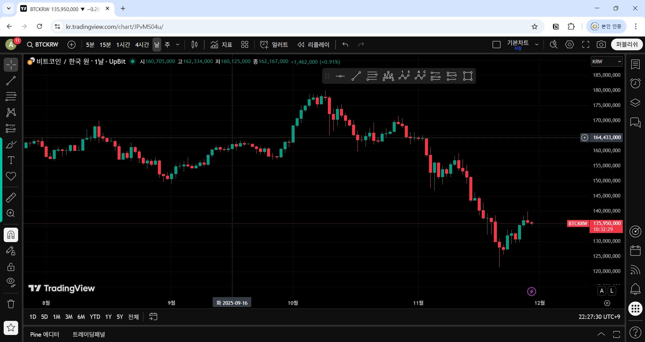The height and width of the screenshot is (342, 645).
Task: Open the 트레이딩패널 trading panel tab
Action: point(89,335)
